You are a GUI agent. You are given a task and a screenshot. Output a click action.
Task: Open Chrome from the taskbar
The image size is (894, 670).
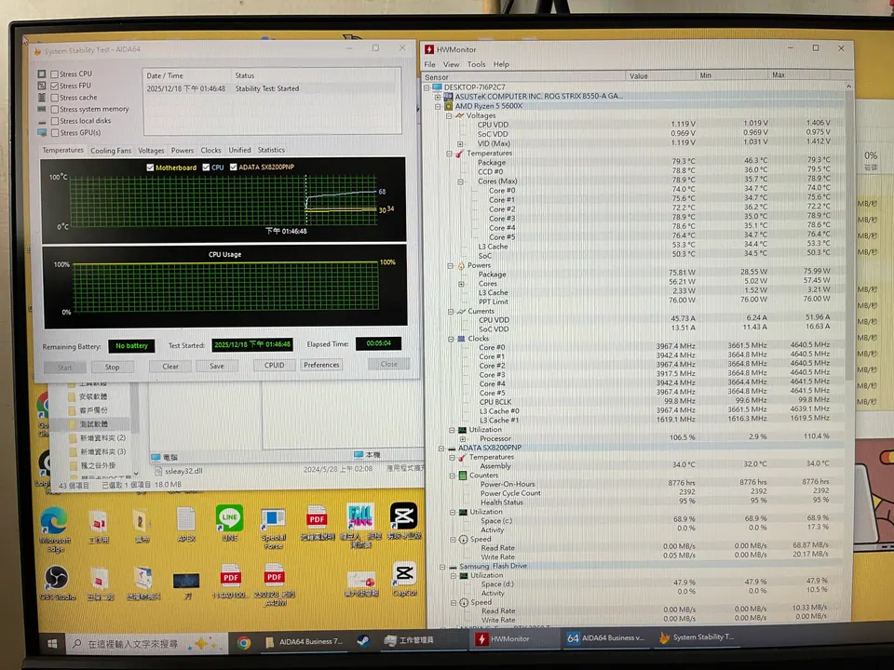(x=244, y=643)
